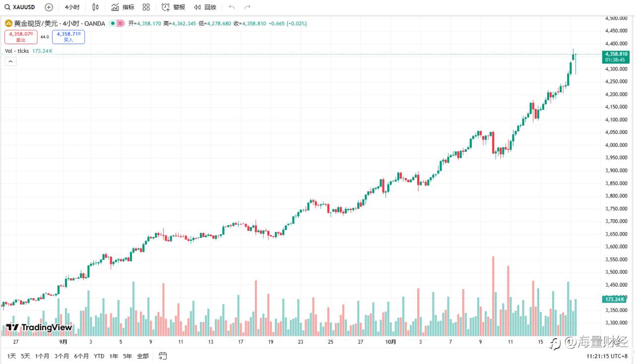The image size is (635, 364).
Task: Open the candlestick chart style selector
Action: [x=96, y=7]
